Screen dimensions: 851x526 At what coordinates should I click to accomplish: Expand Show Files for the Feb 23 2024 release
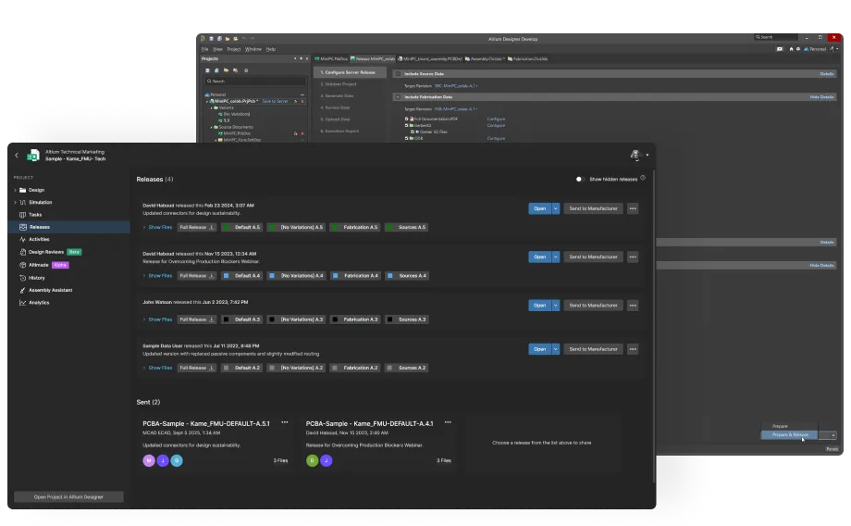click(x=157, y=227)
